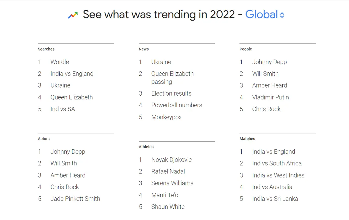Viewport: 349px width, 220px height.
Task: Select Chris Rock under Actors
Action: click(x=65, y=187)
